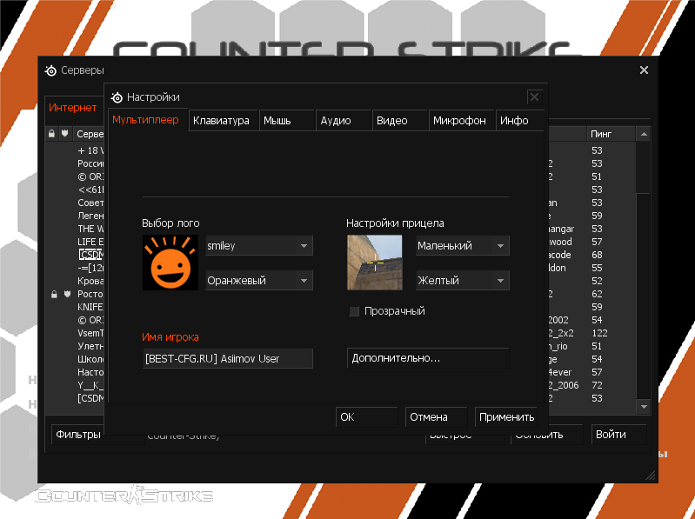
Task: Select the Легенд server row
Action: [90, 216]
